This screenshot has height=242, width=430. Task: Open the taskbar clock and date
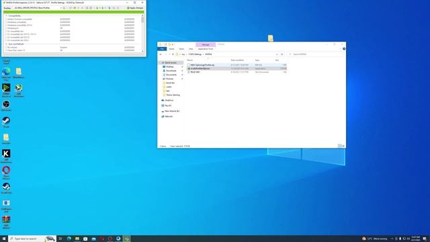click(x=416, y=239)
